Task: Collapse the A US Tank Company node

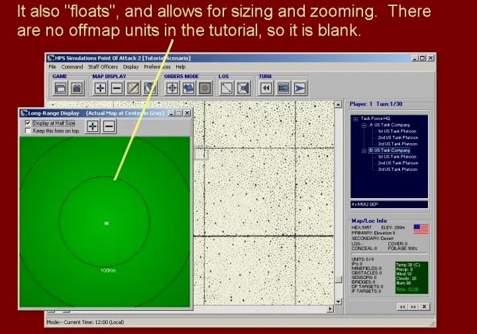Action: tap(364, 125)
